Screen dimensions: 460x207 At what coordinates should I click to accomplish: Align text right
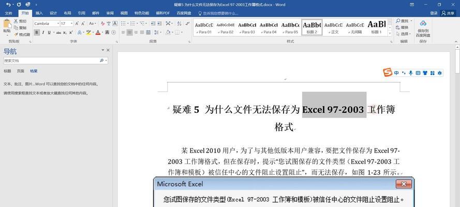pos(136,32)
